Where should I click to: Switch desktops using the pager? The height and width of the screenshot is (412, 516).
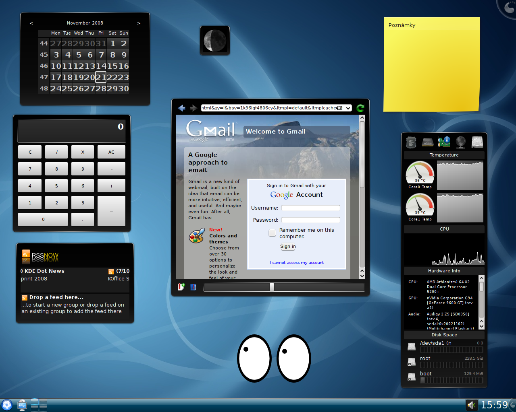click(39, 405)
